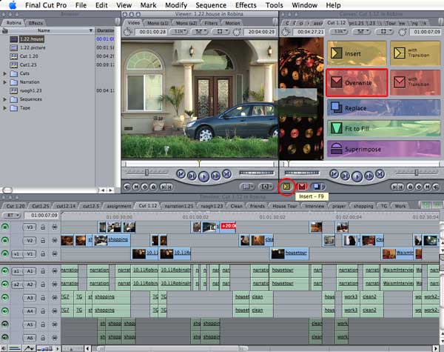Click the Name column sort arrow
This screenshot has width=444, height=352.
[x=91, y=30]
